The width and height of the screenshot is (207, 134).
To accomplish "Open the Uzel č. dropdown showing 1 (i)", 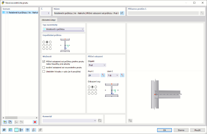I will coord(113,75).
